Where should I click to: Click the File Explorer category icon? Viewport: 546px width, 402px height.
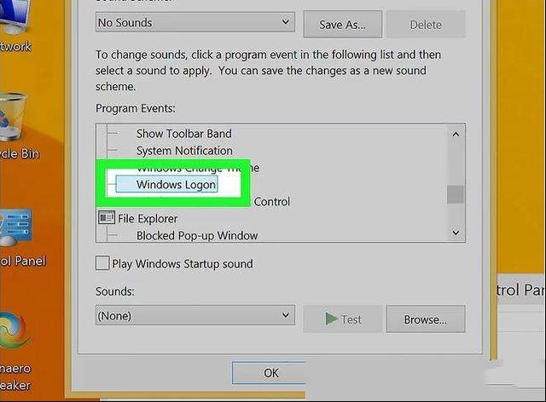click(107, 218)
